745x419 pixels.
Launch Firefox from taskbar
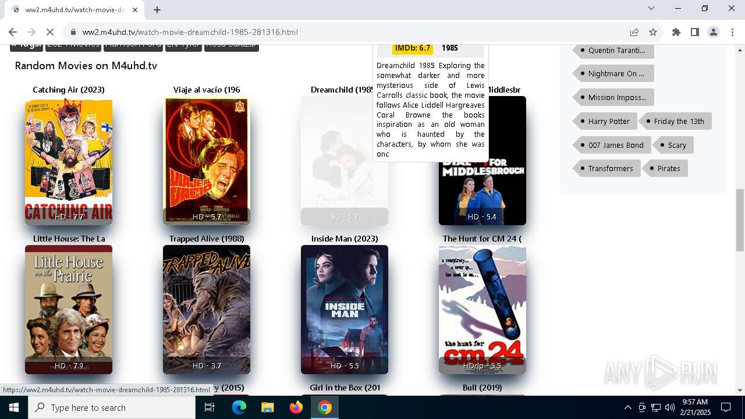coord(296,407)
